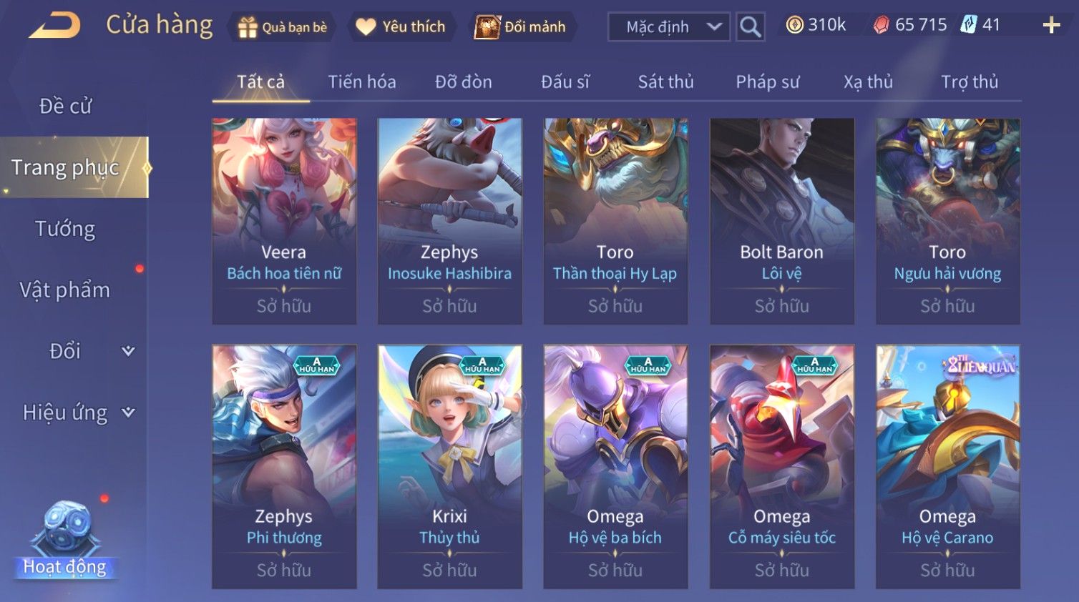This screenshot has width=1079, height=602.
Task: Open Quà bạn bè gift icon
Action: (248, 27)
